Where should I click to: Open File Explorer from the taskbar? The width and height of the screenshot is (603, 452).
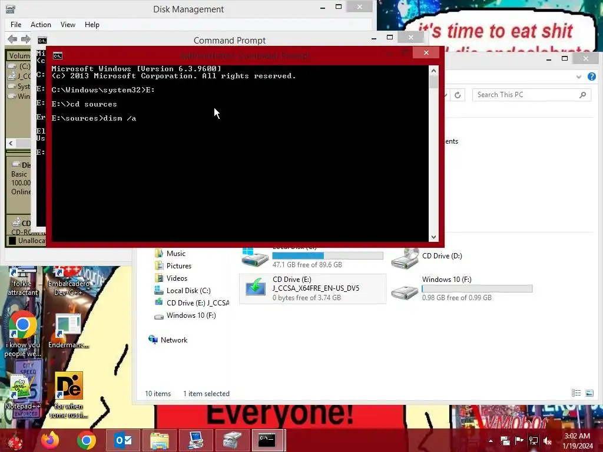pos(159,440)
